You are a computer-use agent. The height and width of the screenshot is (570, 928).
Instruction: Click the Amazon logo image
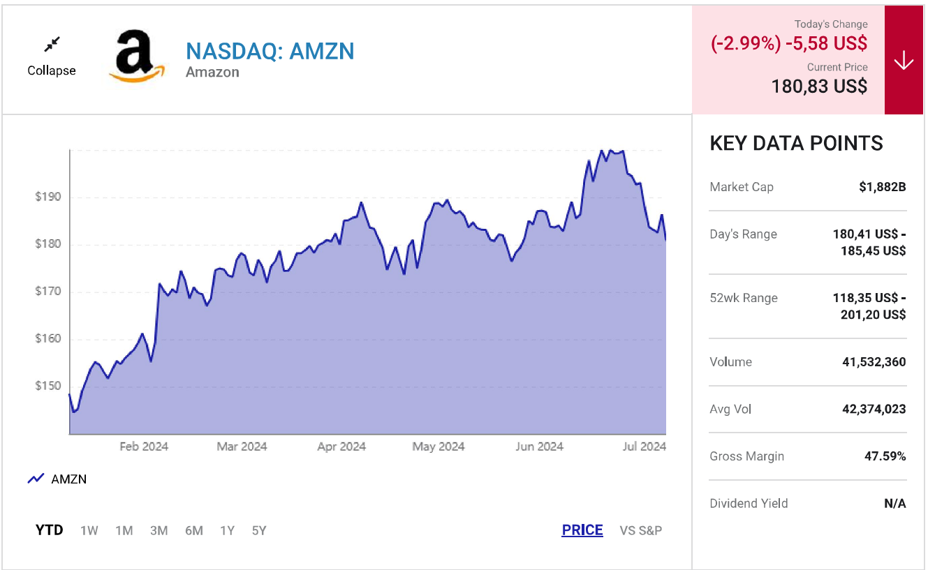138,56
